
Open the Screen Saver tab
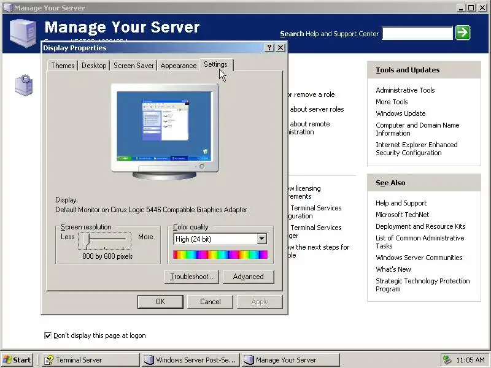coord(133,66)
